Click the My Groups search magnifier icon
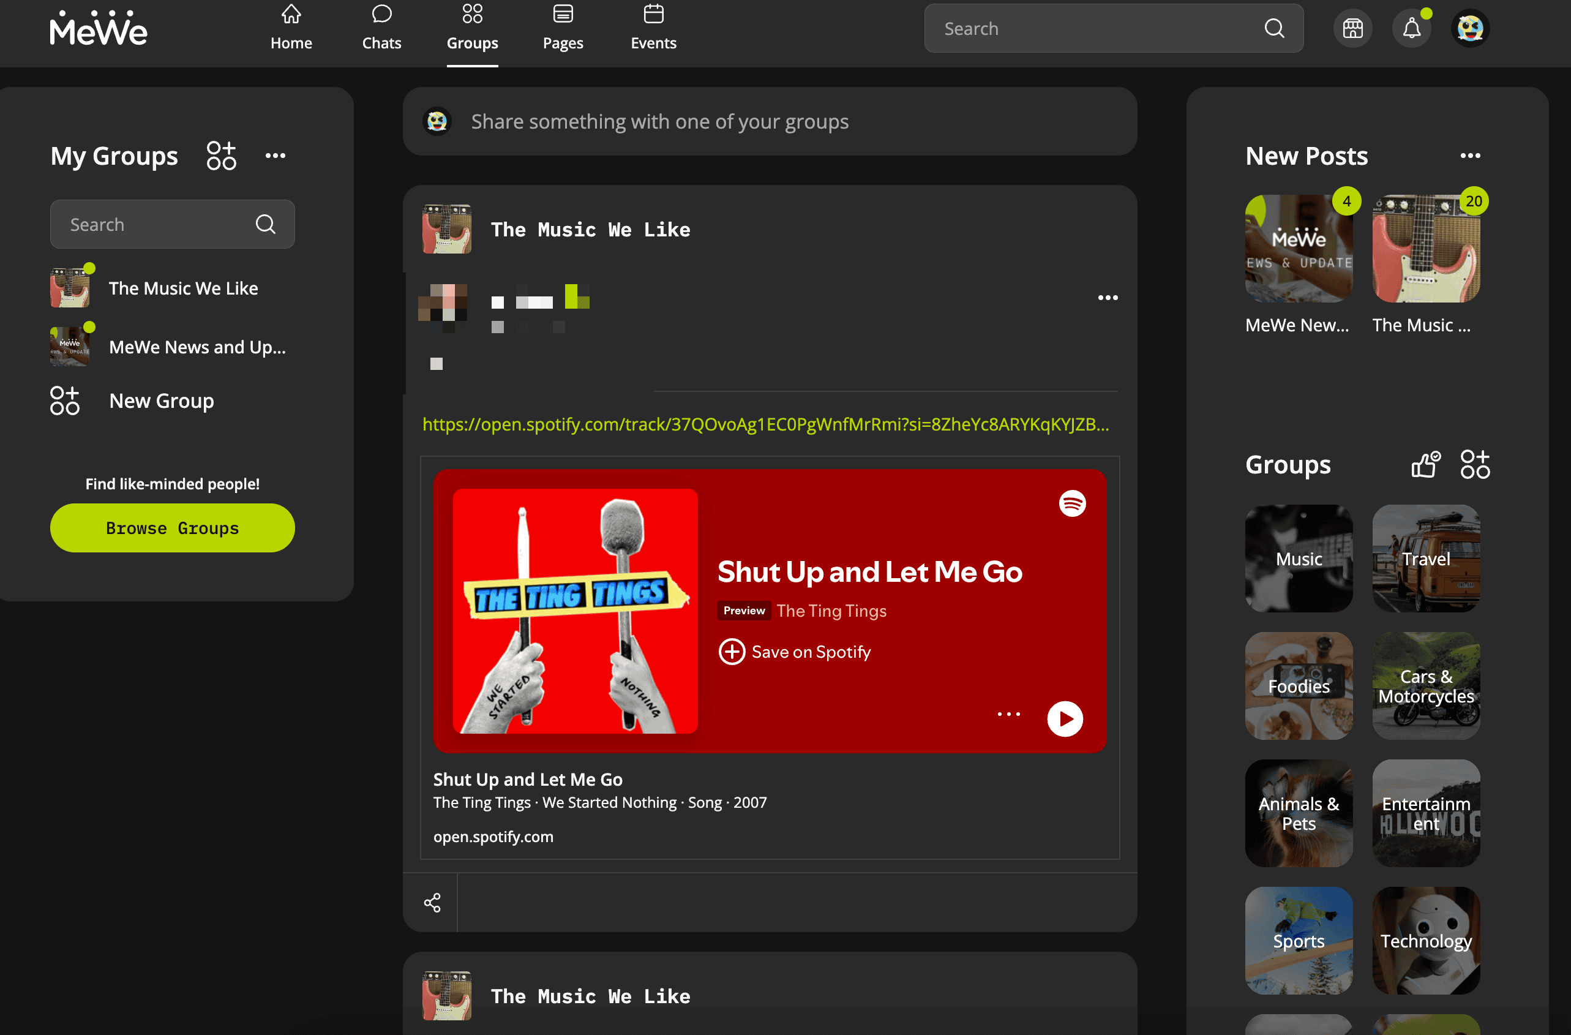 click(x=265, y=225)
